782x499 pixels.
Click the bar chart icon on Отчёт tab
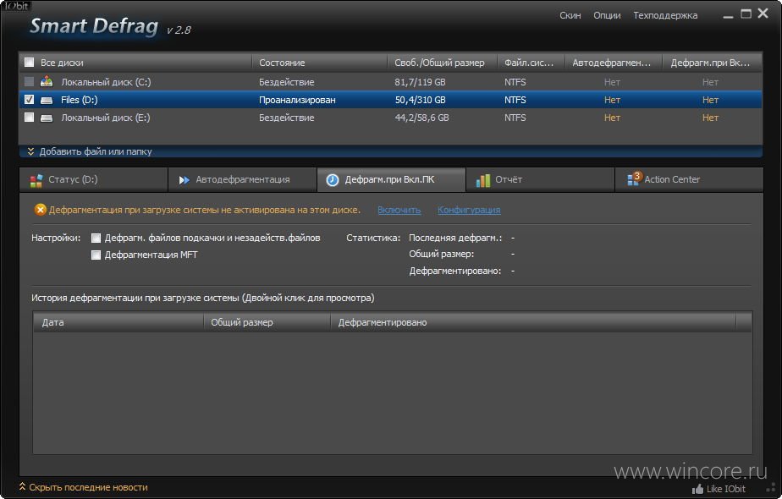[482, 180]
